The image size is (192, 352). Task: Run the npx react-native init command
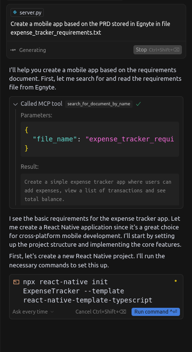click(156, 312)
